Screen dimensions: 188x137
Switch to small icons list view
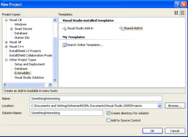pos(183,13)
